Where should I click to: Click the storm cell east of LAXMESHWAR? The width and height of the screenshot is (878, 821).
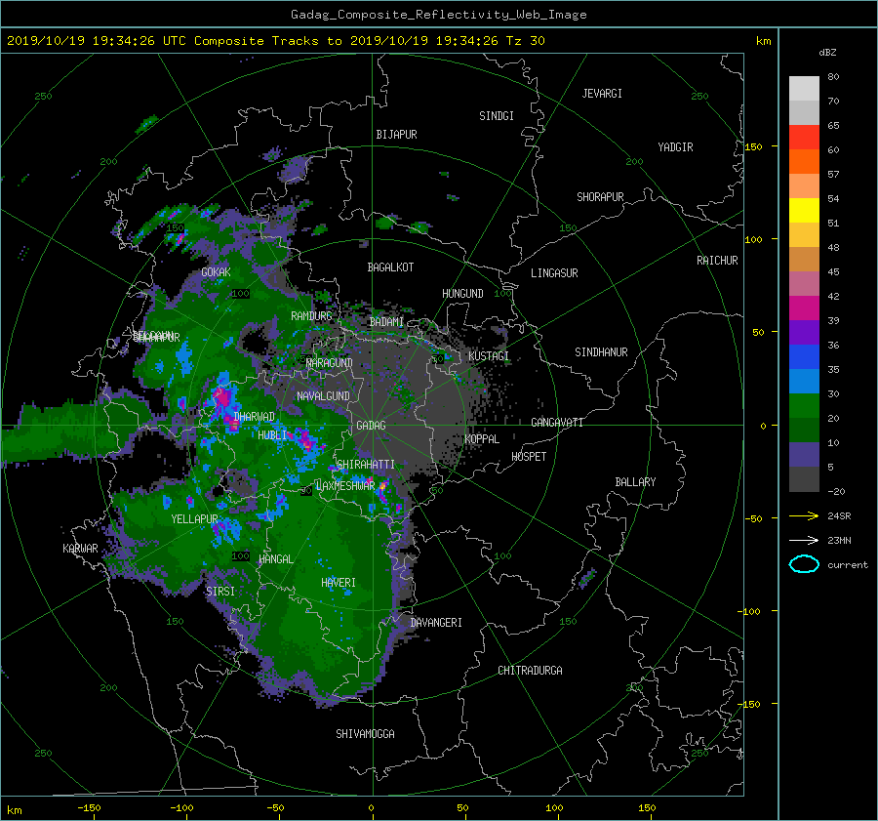(383, 486)
